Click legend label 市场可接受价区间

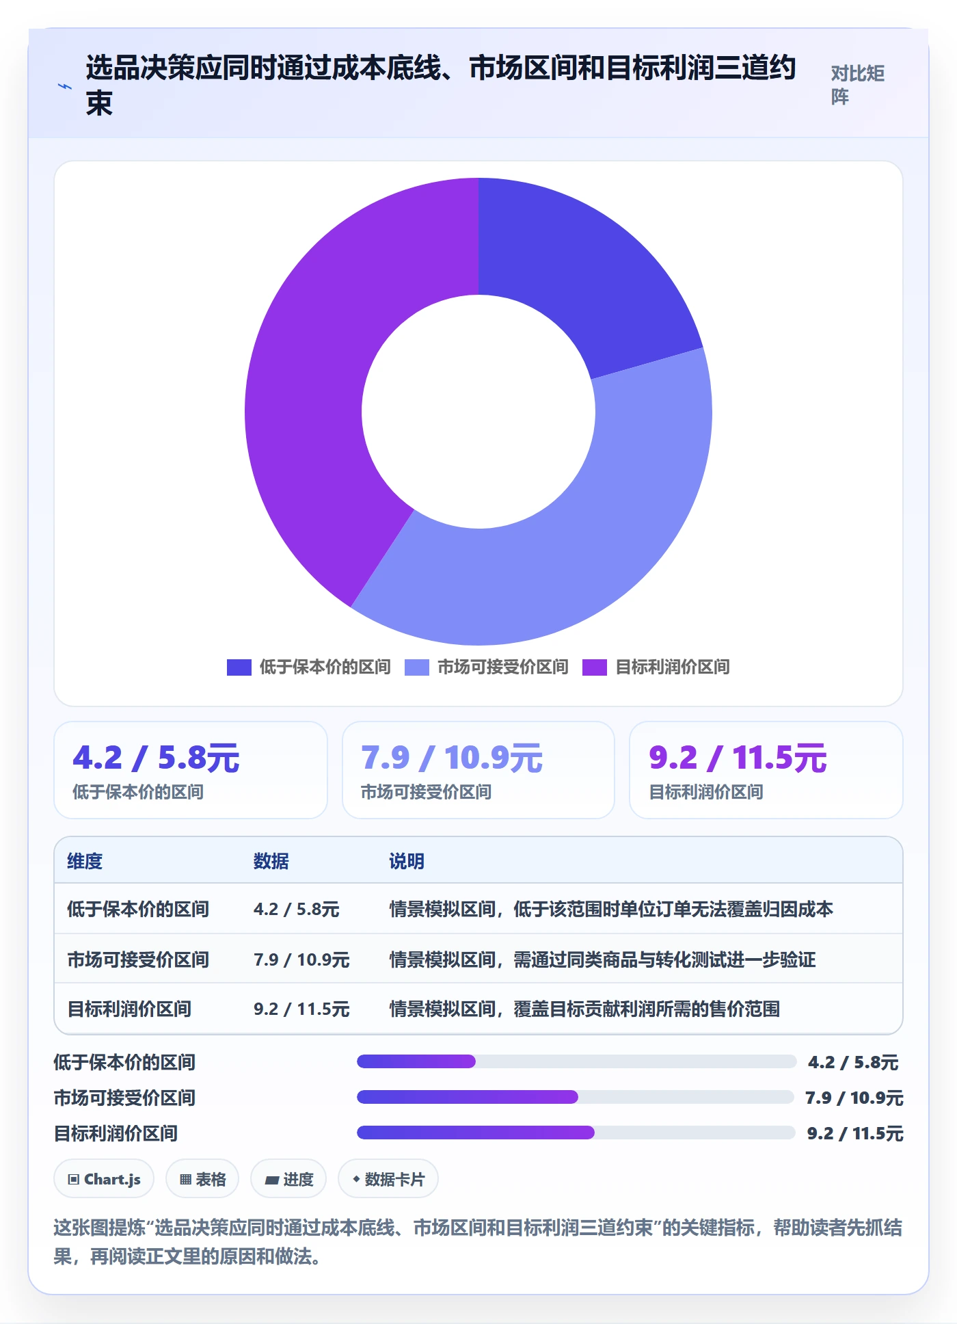point(502,667)
